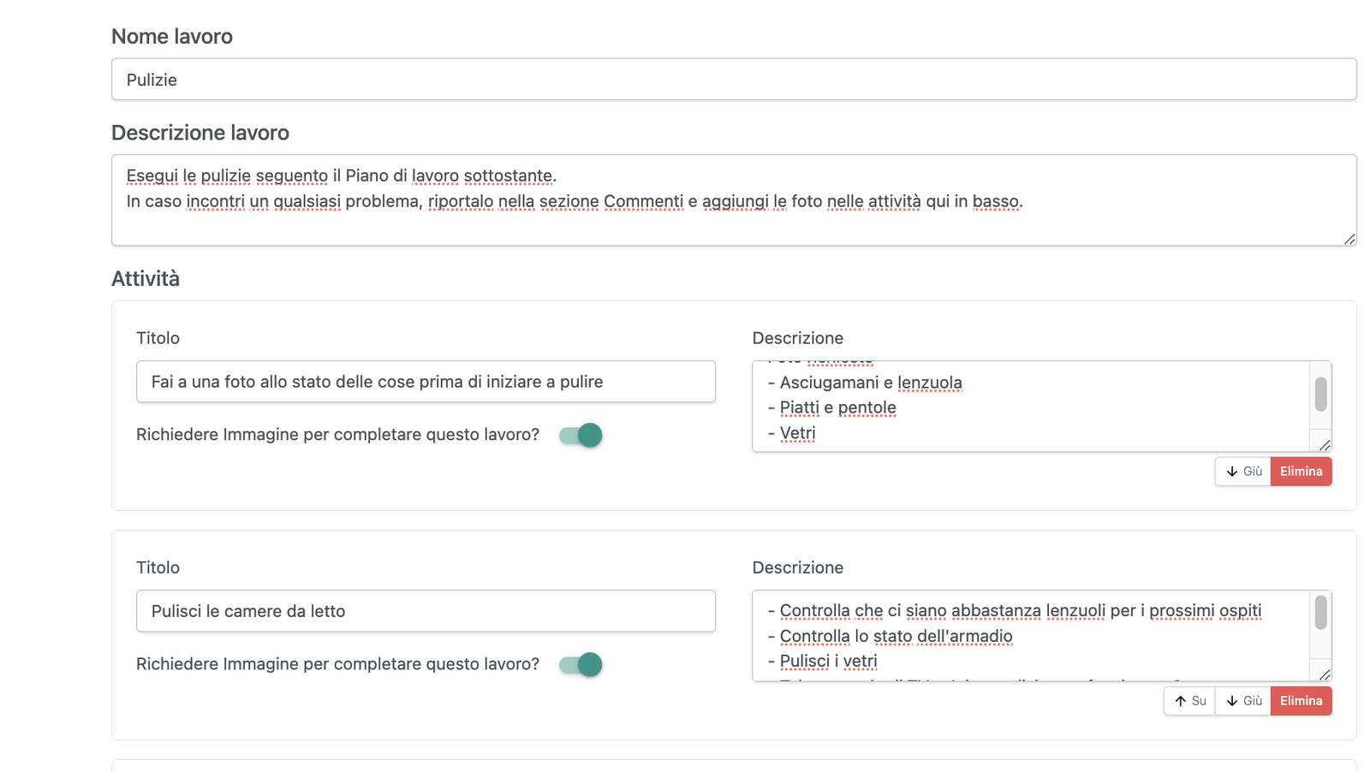
Task: Move 'Pulisci le camere da letto' up with Su arrow
Action: (1189, 701)
